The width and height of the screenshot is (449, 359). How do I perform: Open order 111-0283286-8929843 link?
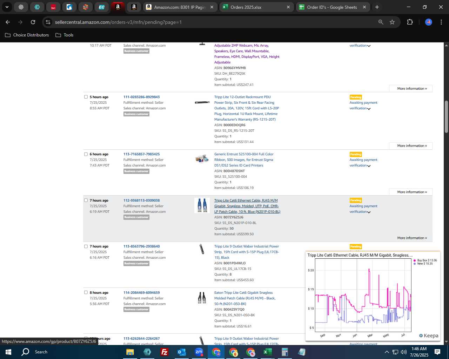pos(141,97)
